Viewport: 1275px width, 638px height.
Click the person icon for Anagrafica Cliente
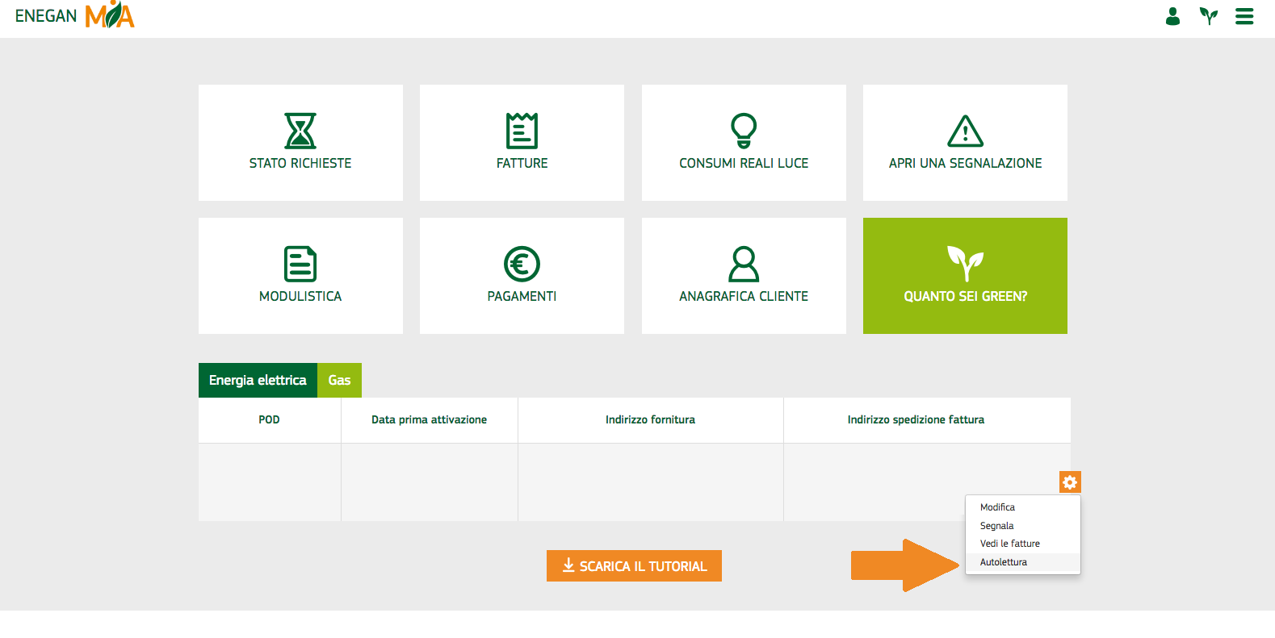tap(744, 264)
